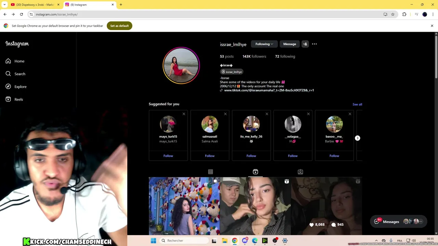
Task: Switch to the YouTube Dopebwoy tab
Action: click(x=35, y=5)
